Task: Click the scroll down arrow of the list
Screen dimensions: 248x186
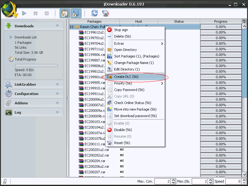Action: 244,175
